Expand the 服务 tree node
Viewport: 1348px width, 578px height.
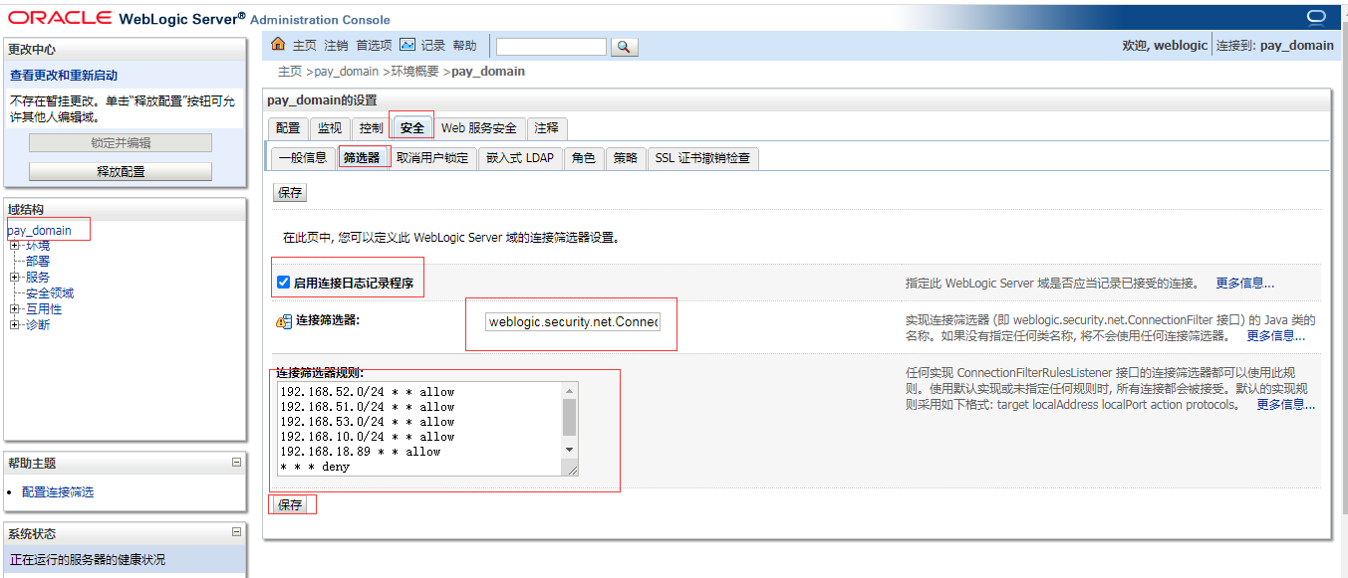coord(14,277)
